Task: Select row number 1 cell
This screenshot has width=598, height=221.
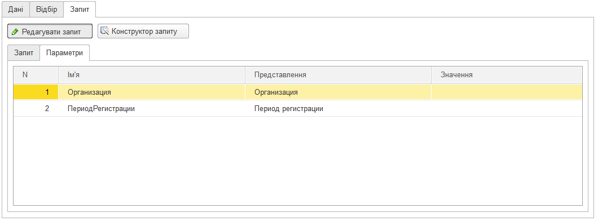Action: point(36,92)
